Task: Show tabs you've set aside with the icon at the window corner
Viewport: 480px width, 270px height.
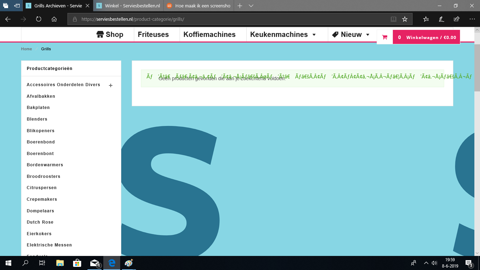Action: point(6,6)
